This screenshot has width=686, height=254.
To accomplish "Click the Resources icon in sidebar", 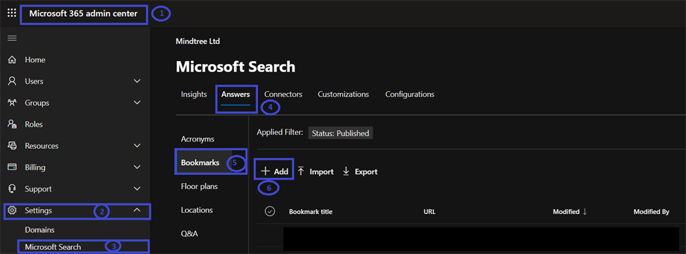I will pyautogui.click(x=12, y=146).
